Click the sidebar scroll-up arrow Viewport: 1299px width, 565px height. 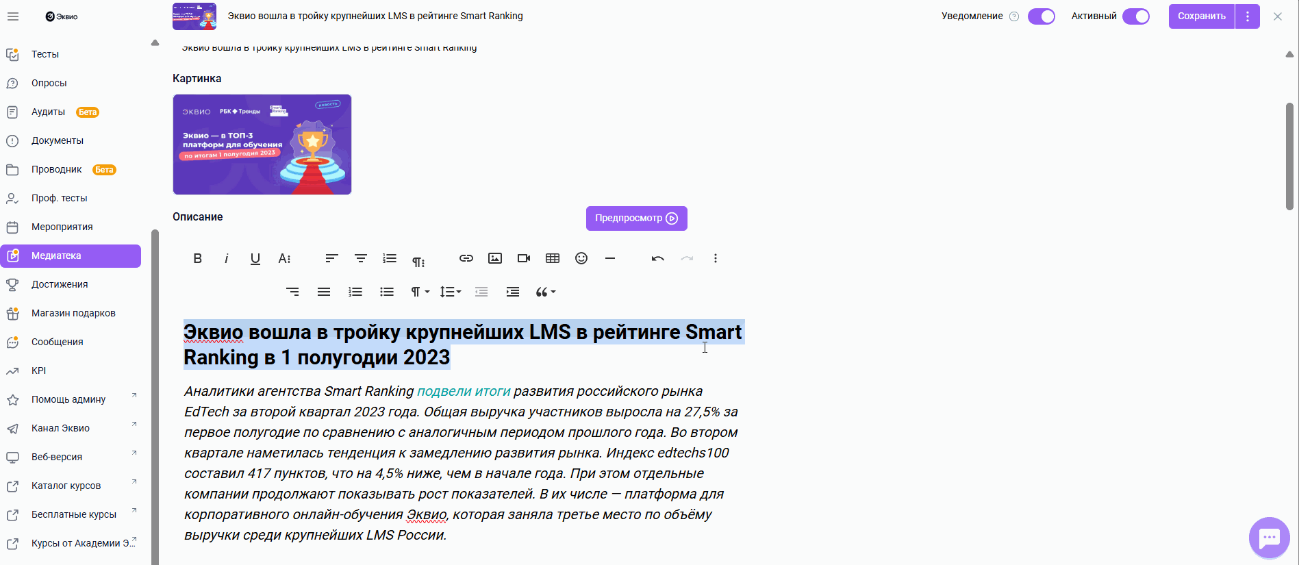click(x=155, y=43)
